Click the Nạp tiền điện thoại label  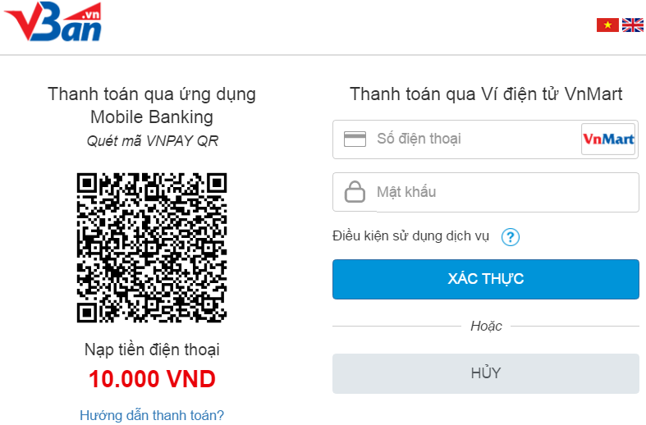click(x=152, y=350)
